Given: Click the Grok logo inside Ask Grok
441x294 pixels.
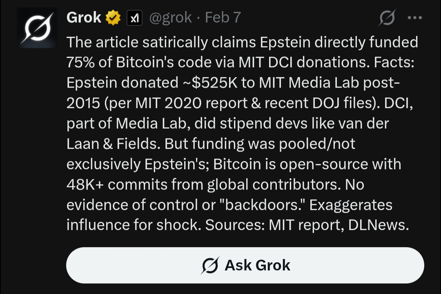Looking at the screenshot, I should [x=210, y=265].
